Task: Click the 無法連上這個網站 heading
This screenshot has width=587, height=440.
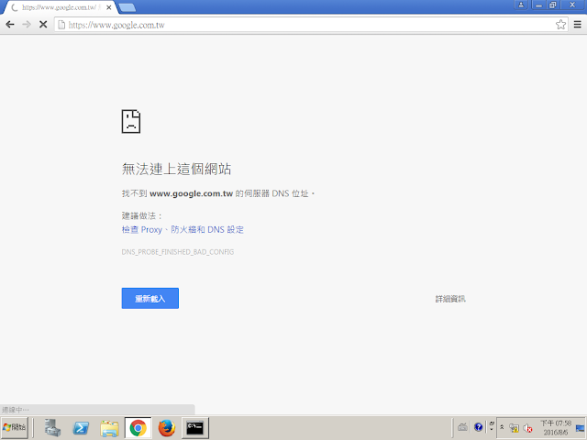Action: coord(176,169)
